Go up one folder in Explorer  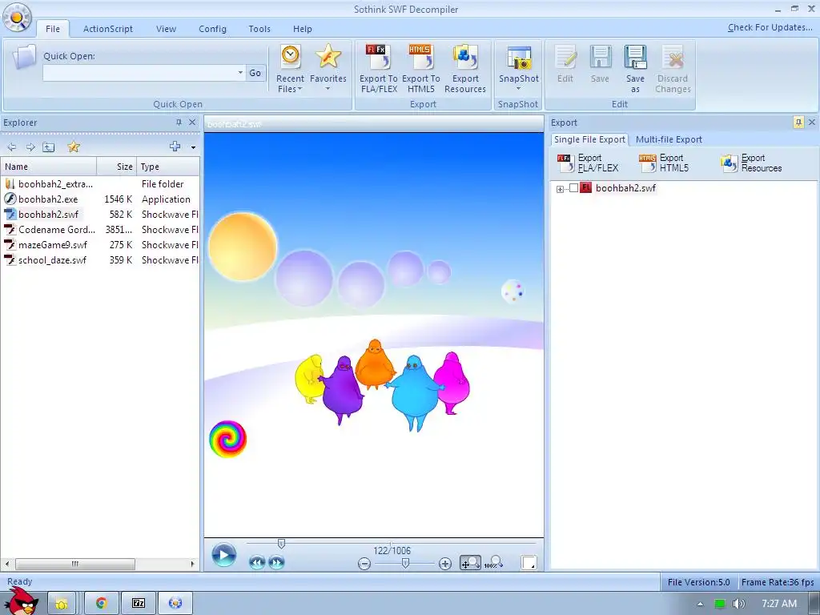pyautogui.click(x=49, y=147)
